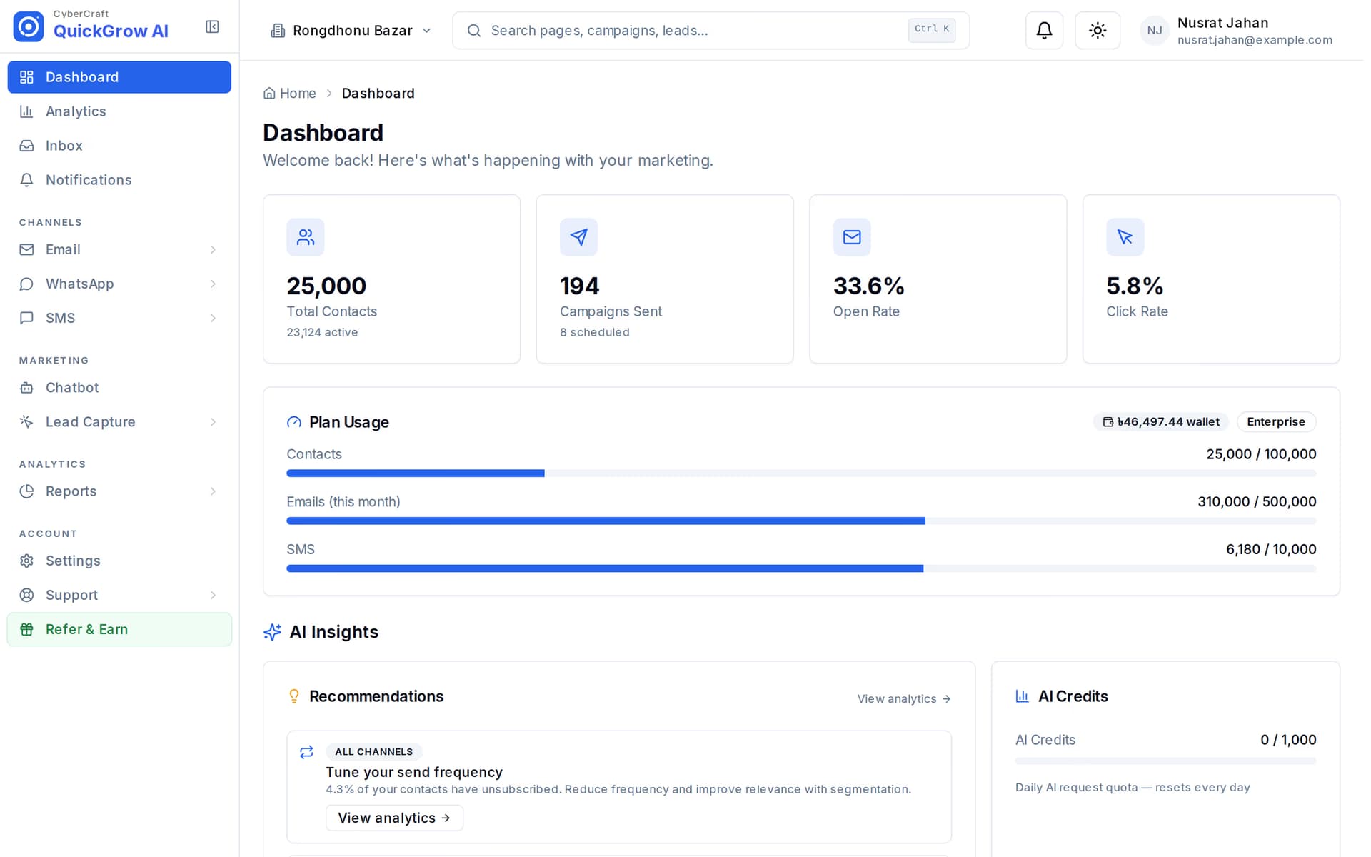Image resolution: width=1371 pixels, height=857 pixels.
Task: Click the Emails this month progress bar
Action: click(x=801, y=521)
